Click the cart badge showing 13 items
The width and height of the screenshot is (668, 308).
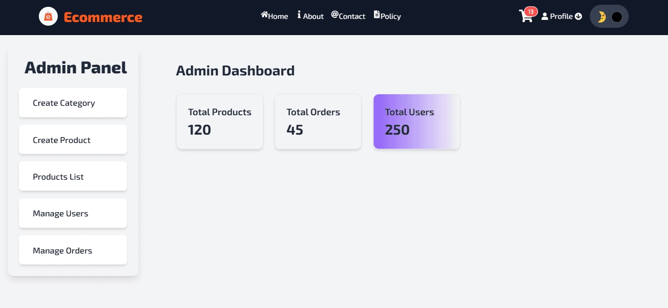[532, 10]
